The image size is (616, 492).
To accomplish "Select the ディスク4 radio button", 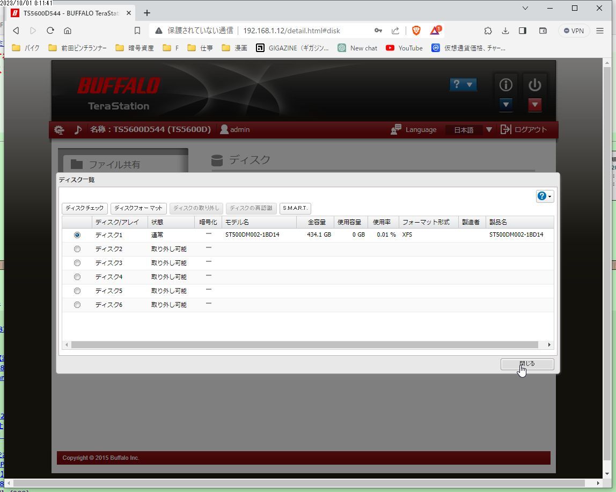I will (77, 277).
